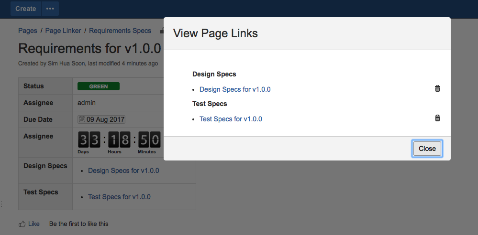Click Design Specs for v1.0.0 in table

[x=123, y=171]
